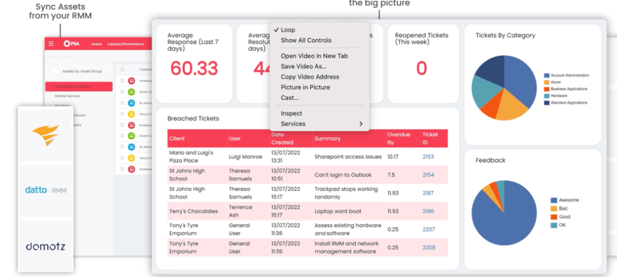Toggle the Loop option in context menu
The width and height of the screenshot is (617, 277).
(x=319, y=30)
